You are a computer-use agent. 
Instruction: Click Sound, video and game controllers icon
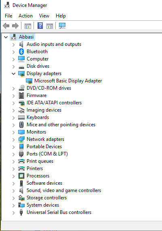click(21, 190)
